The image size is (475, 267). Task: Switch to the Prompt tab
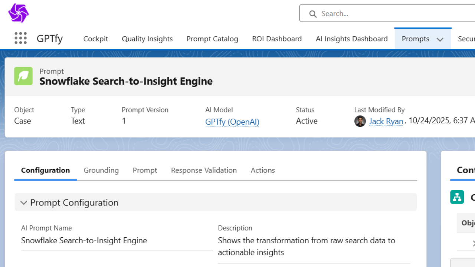tap(145, 170)
